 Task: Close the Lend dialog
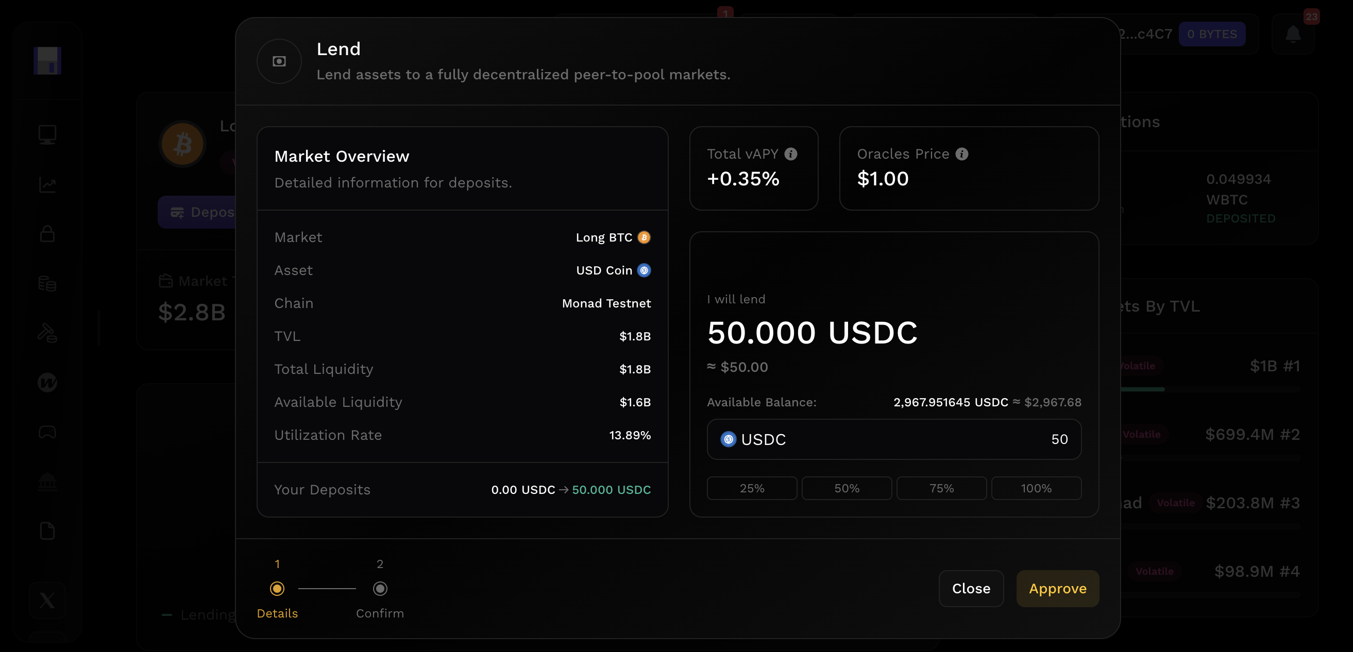[971, 589]
